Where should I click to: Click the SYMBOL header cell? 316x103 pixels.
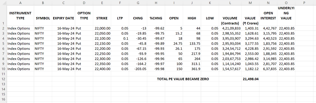point(43,16)
